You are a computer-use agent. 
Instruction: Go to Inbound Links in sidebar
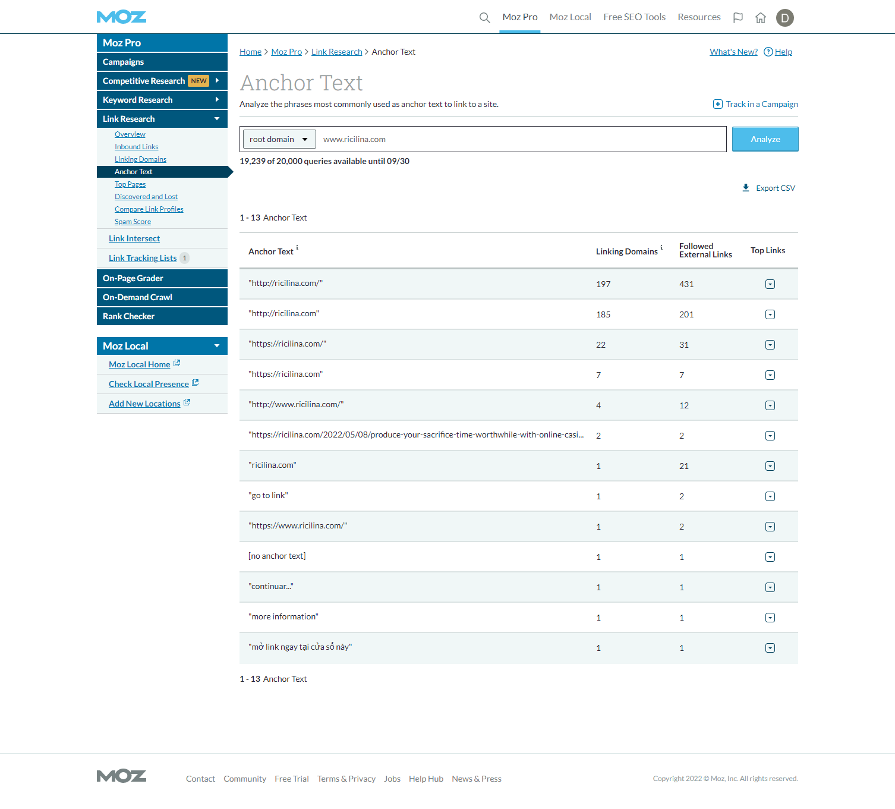(137, 147)
